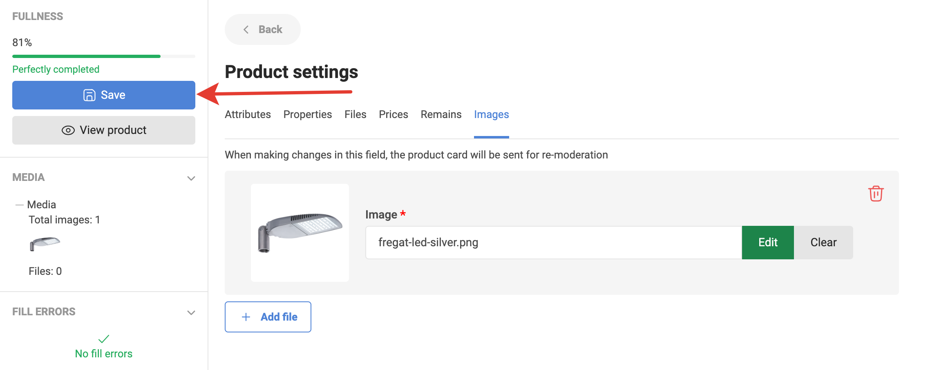Collapse the FILL ERRORS section chevron

click(x=191, y=312)
